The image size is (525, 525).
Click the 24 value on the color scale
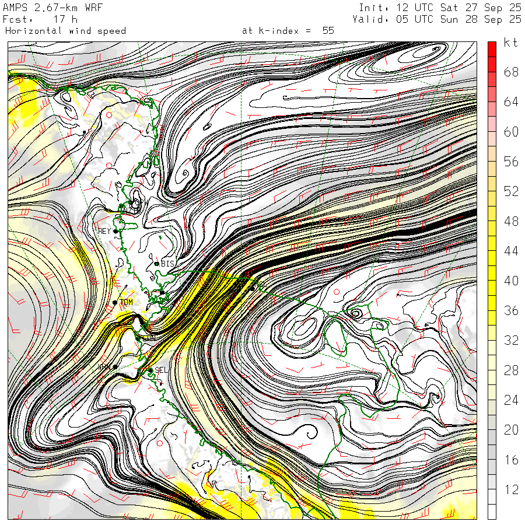click(x=511, y=400)
